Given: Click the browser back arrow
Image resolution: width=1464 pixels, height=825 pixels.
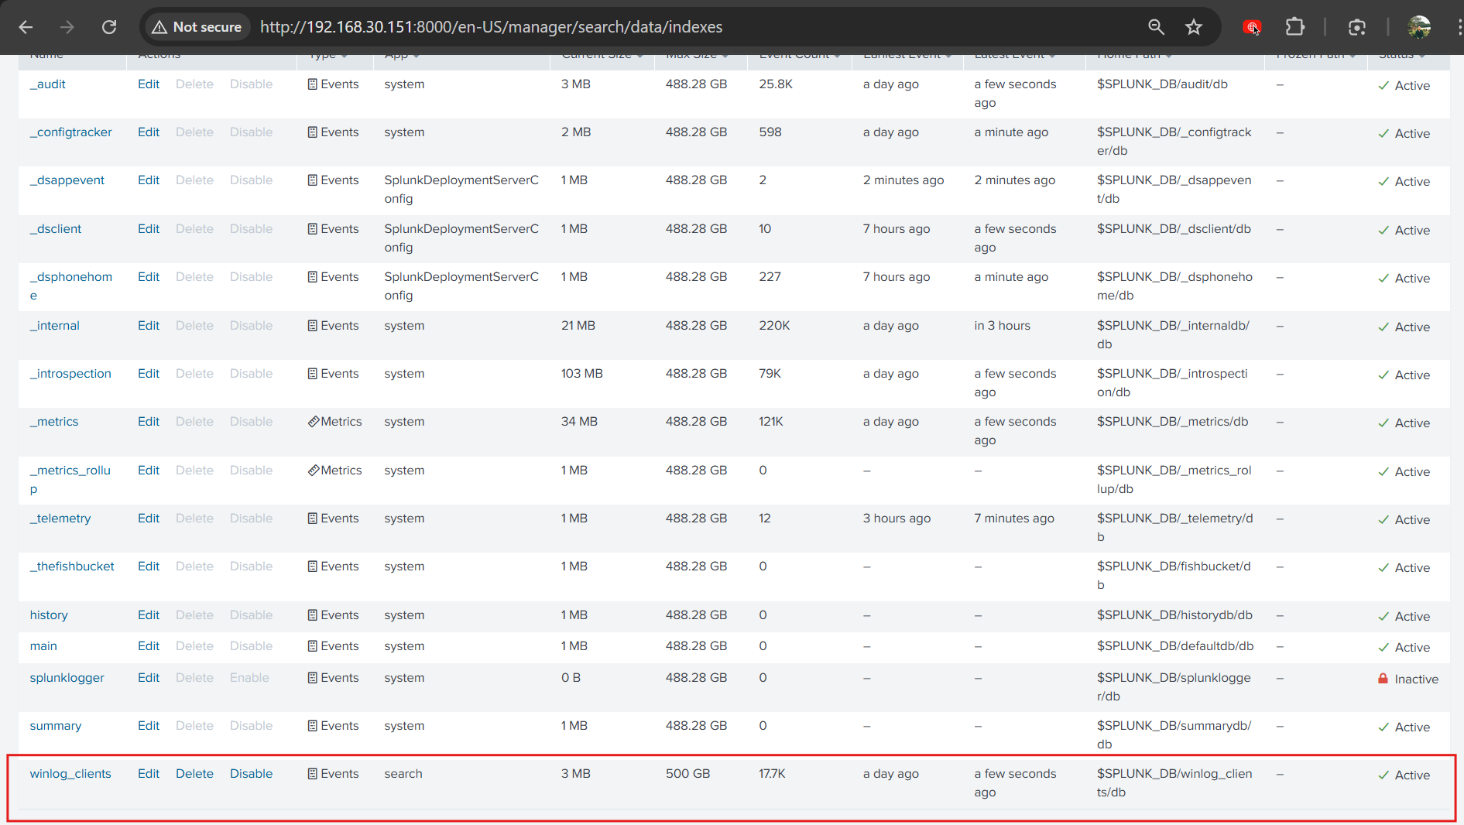Looking at the screenshot, I should pyautogui.click(x=26, y=27).
